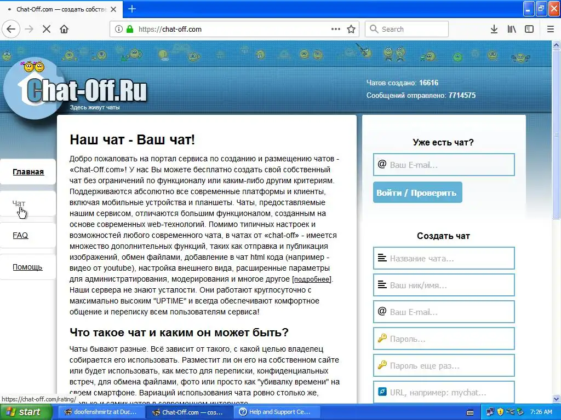561x420 pixels.
Task: Click the Войти / Проверить button
Action: [x=417, y=192]
